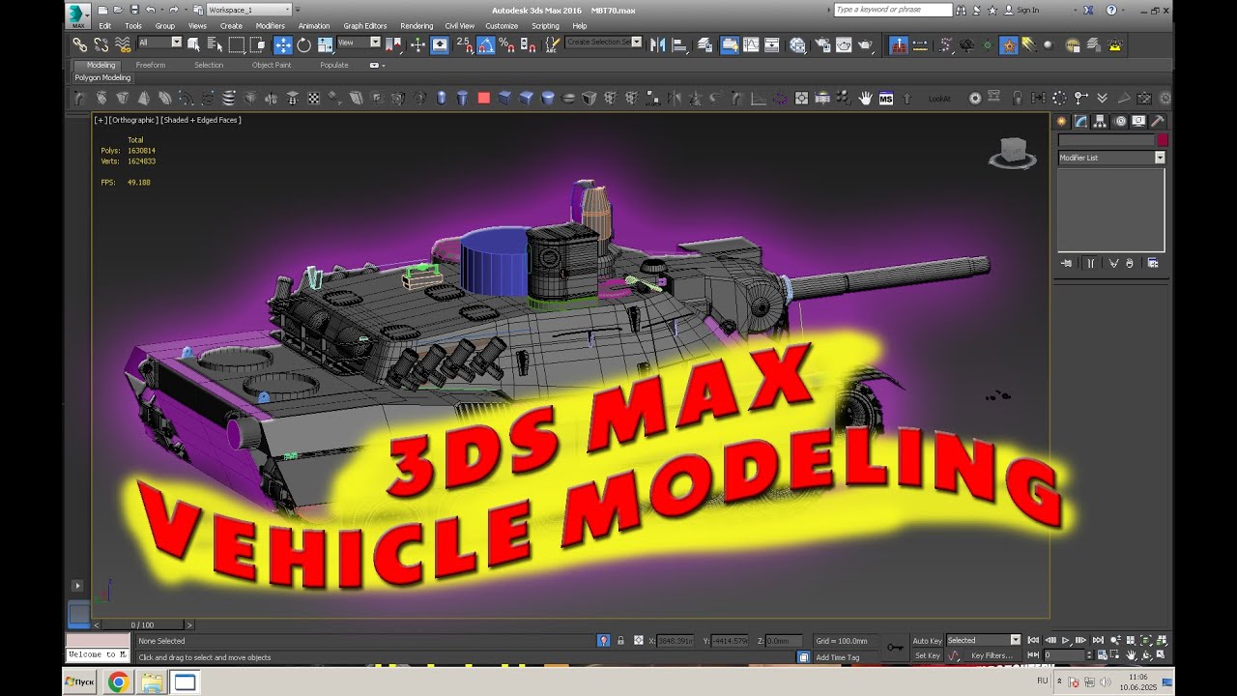Viewport: 1237px width, 696px height.
Task: Click the keyword search field
Action: [893, 10]
